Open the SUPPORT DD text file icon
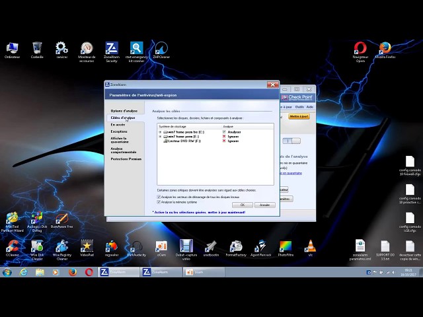The width and height of the screenshot is (423, 317). coord(385,250)
